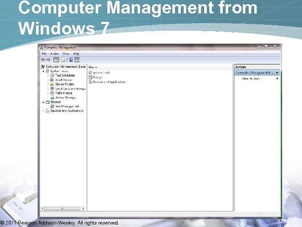The width and height of the screenshot is (302, 227).
Task: Open the More Actions submenu arrow
Action: pos(277,78)
